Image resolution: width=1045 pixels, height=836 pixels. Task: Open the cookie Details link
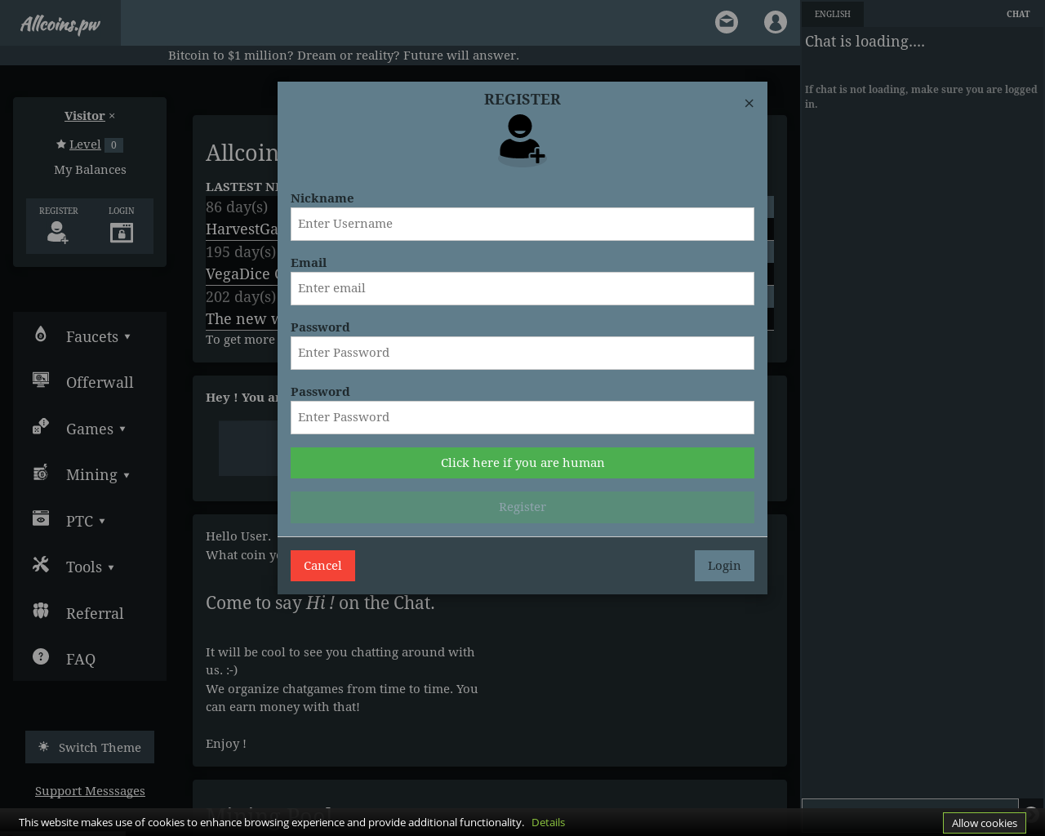pos(548,822)
